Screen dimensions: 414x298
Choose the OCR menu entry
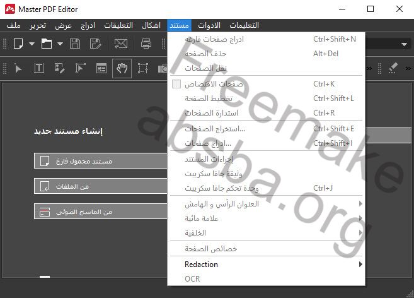point(266,278)
